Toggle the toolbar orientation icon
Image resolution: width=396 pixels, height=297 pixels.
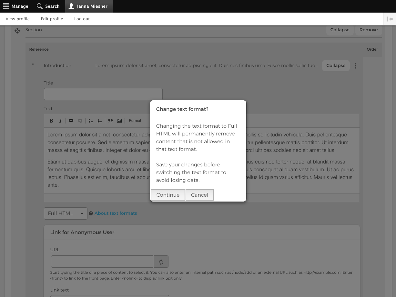pos(390,19)
